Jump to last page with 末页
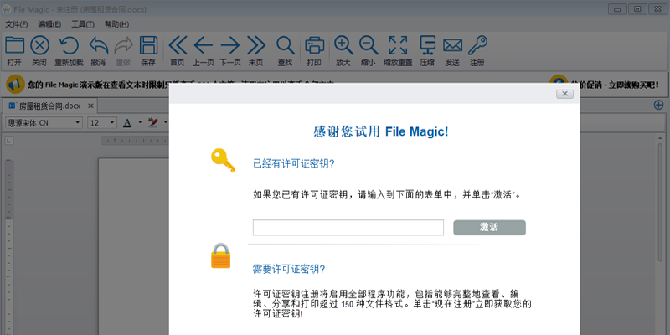Image resolution: width=670 pixels, height=335 pixels. pyautogui.click(x=256, y=45)
